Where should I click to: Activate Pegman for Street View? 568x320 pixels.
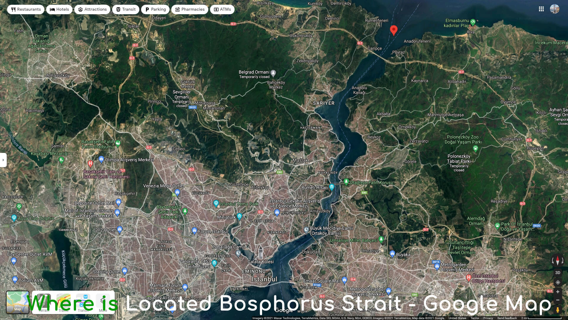click(558, 309)
